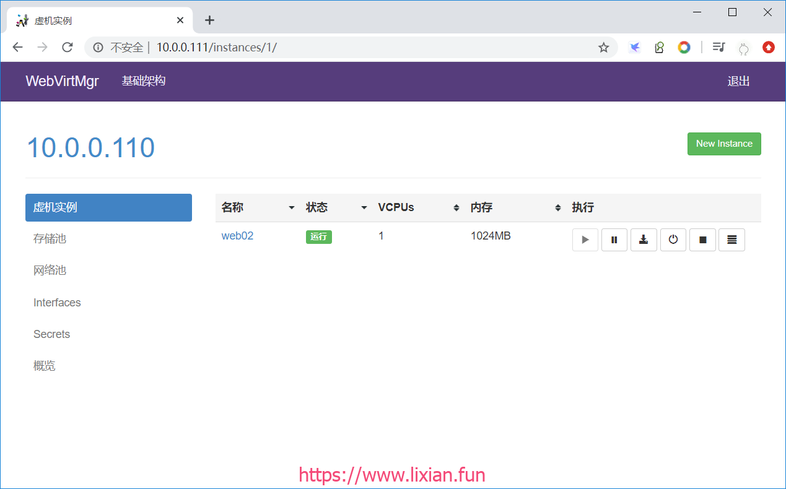View site info via the not-secure icon
Viewport: 786px width, 489px height.
click(x=98, y=47)
